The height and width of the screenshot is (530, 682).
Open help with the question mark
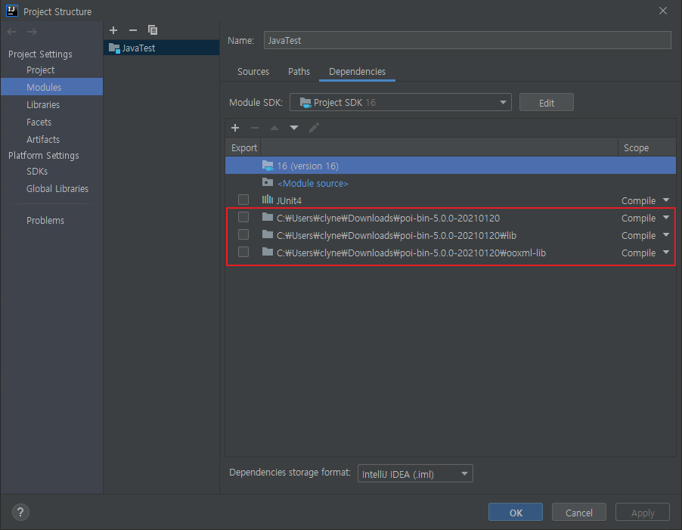[20, 512]
